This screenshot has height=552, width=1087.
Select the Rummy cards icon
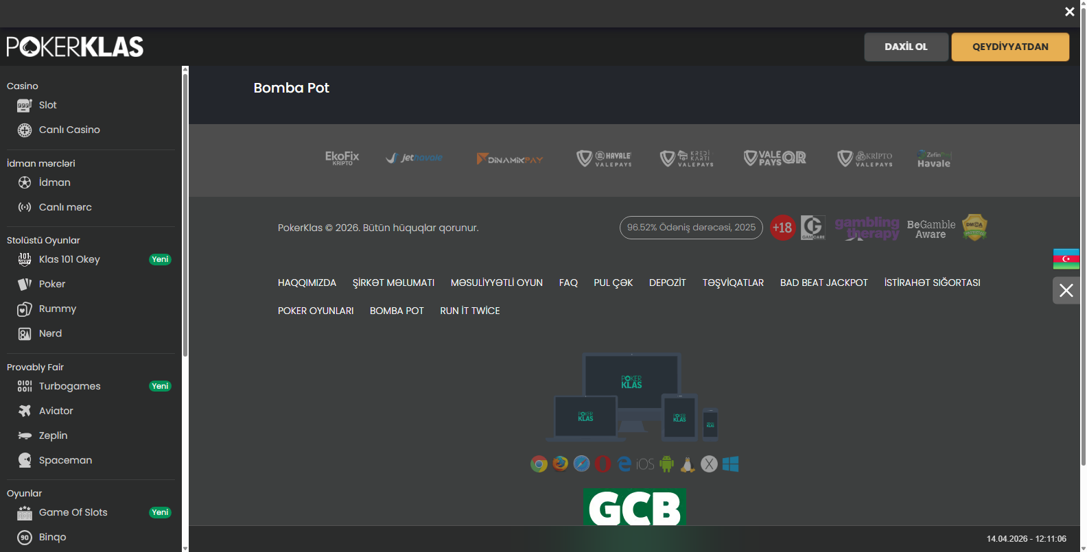(x=25, y=309)
